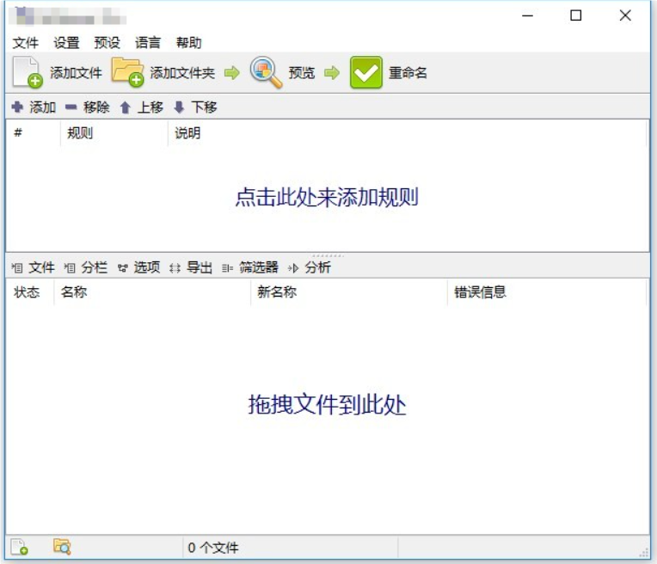657x564 pixels.
Task: Click status bar folder search icon
Action: pos(62,547)
